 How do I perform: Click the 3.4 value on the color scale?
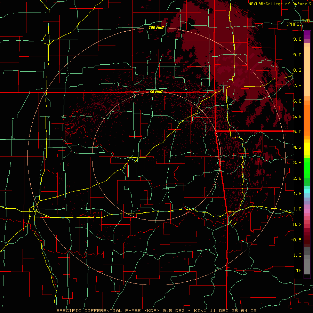pyautogui.click(x=297, y=163)
